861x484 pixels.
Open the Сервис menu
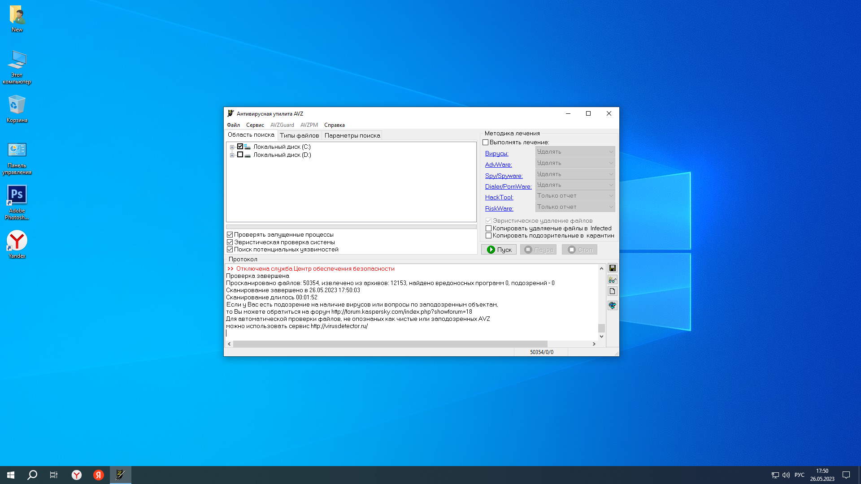pos(255,125)
